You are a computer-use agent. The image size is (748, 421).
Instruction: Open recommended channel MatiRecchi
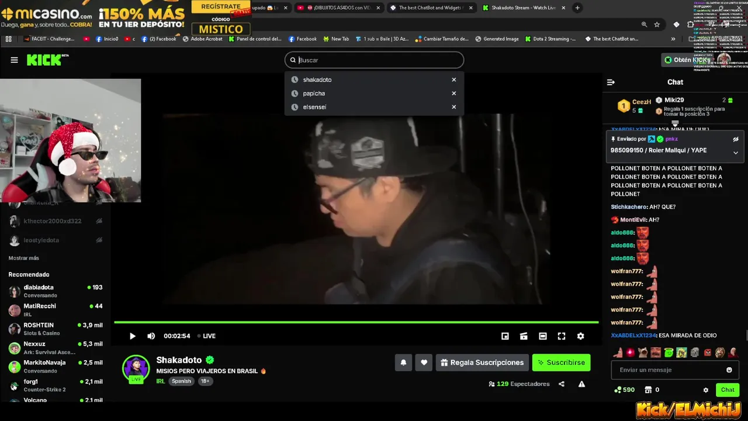pyautogui.click(x=56, y=310)
